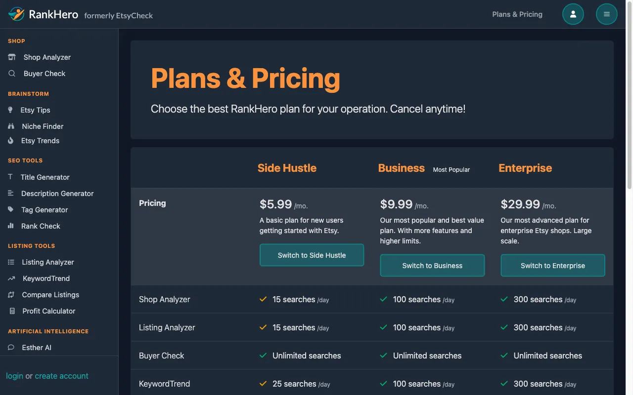Image resolution: width=633 pixels, height=395 pixels.
Task: Click the Shop Analyzer table row label
Action: (165, 299)
